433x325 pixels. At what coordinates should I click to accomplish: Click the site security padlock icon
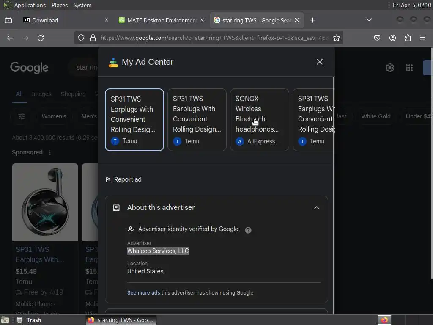(x=93, y=38)
